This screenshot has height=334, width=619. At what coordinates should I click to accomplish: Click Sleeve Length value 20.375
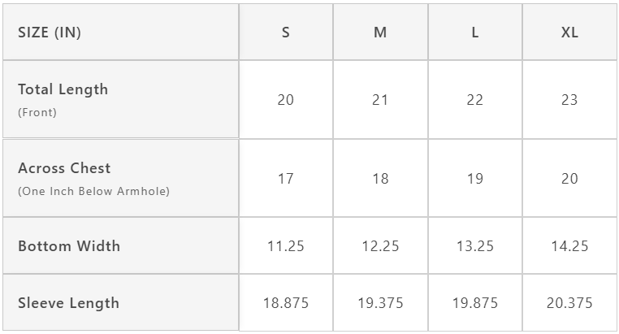coord(569,303)
